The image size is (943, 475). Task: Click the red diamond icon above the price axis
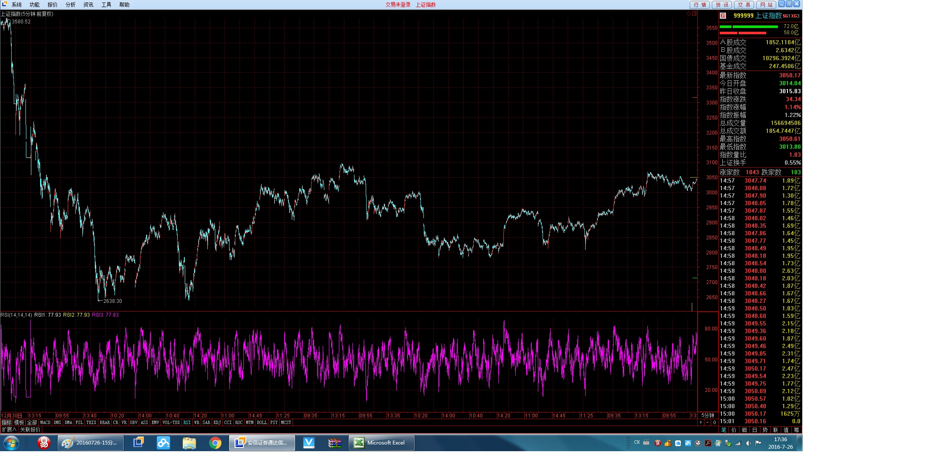click(688, 13)
